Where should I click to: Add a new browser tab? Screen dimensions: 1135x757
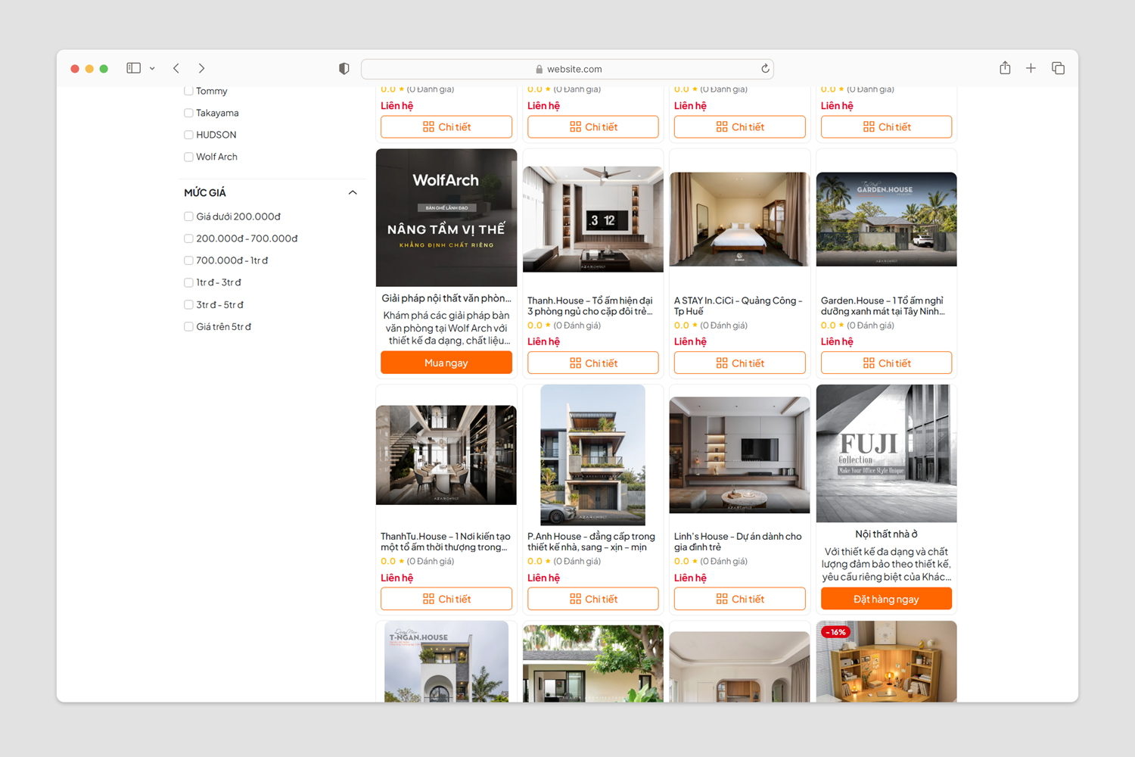(1031, 68)
